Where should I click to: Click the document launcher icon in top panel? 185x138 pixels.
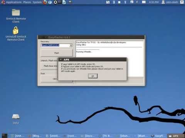64,2
